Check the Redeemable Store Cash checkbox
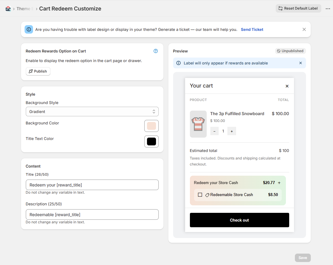333x265 pixels. click(x=200, y=195)
